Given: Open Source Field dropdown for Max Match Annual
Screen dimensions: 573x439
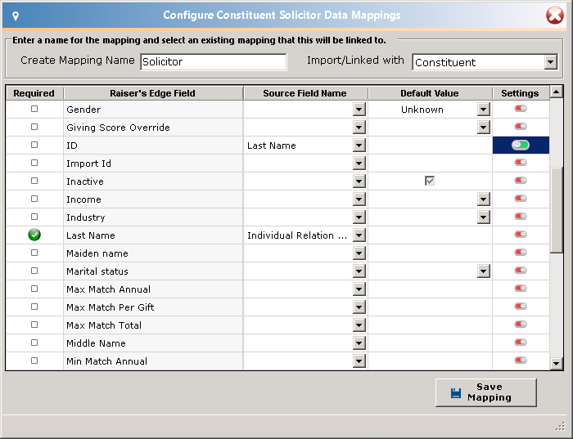Looking at the screenshot, I should [x=359, y=289].
